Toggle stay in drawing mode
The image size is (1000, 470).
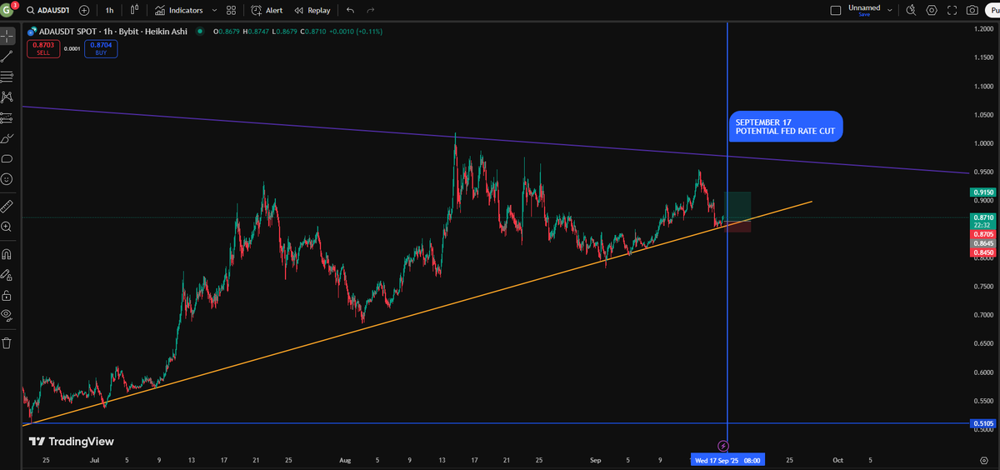(7, 273)
